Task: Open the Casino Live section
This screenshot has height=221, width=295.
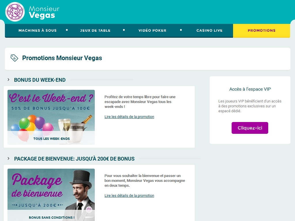Action: click(209, 31)
